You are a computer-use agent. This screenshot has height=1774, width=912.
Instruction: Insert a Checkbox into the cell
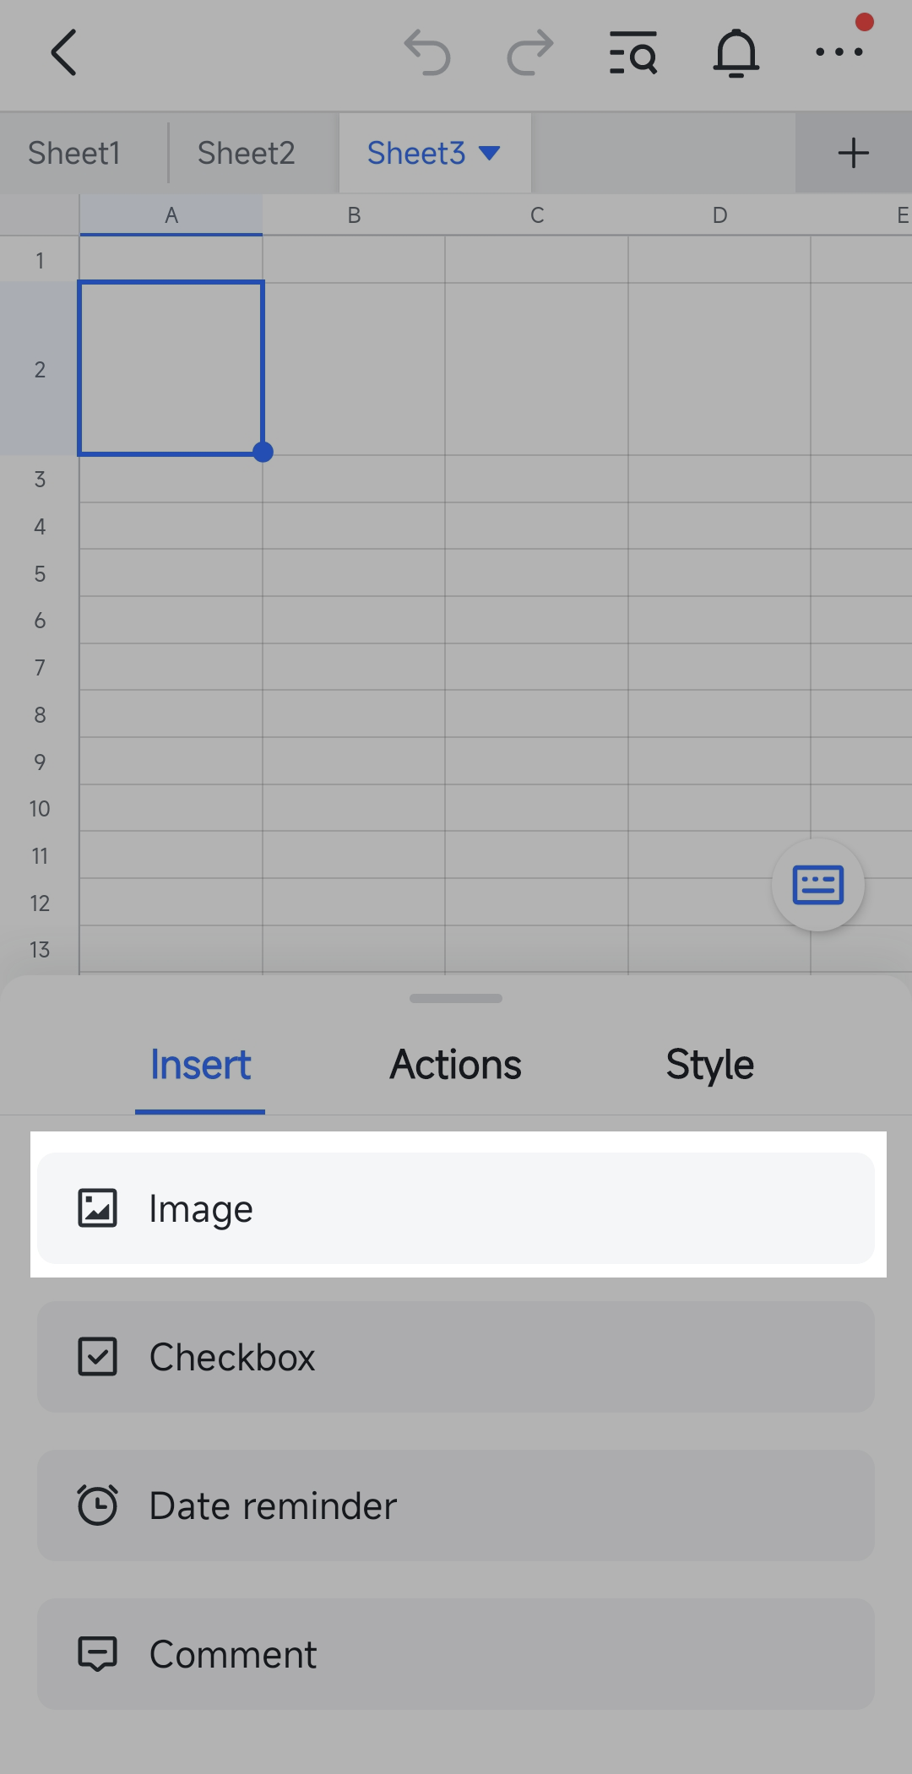coord(456,1357)
